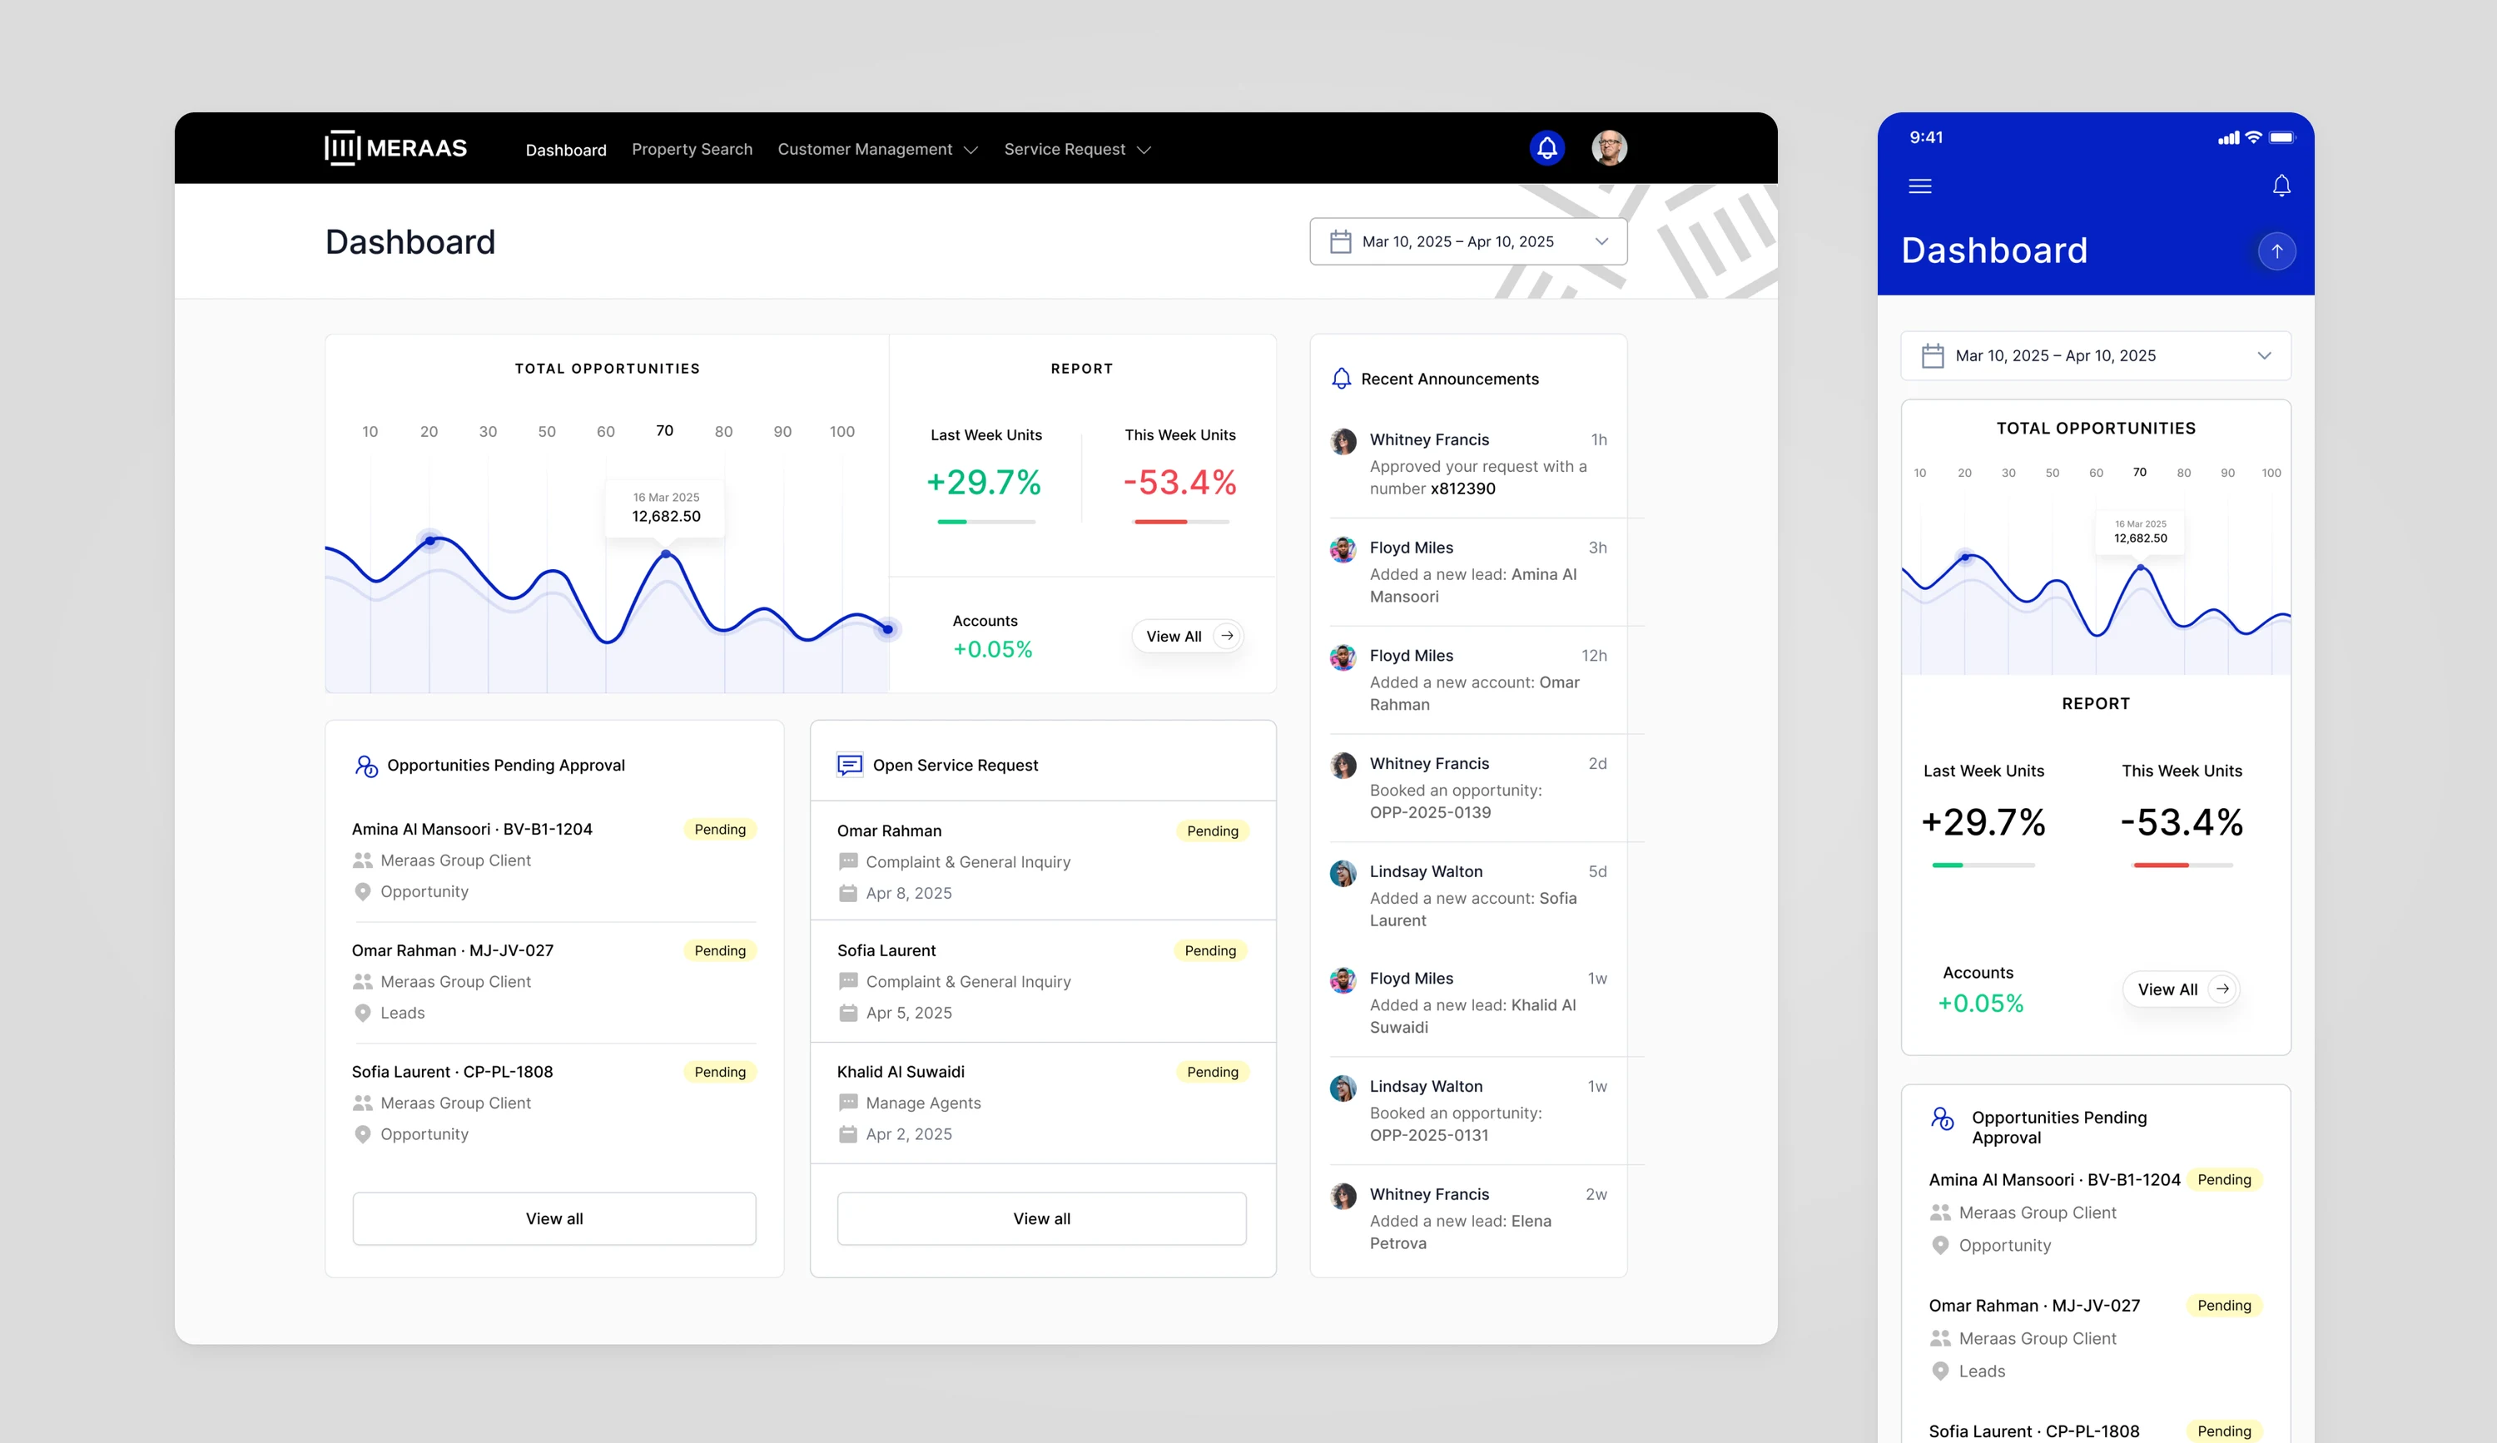Open mobile date range dropdown chevron

tap(2263, 355)
